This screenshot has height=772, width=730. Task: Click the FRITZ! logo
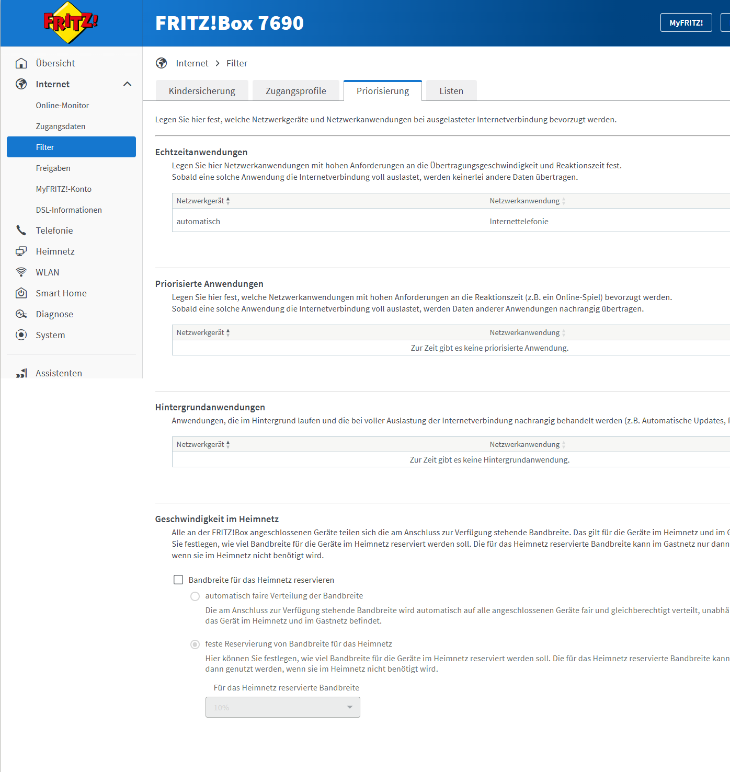point(71,22)
